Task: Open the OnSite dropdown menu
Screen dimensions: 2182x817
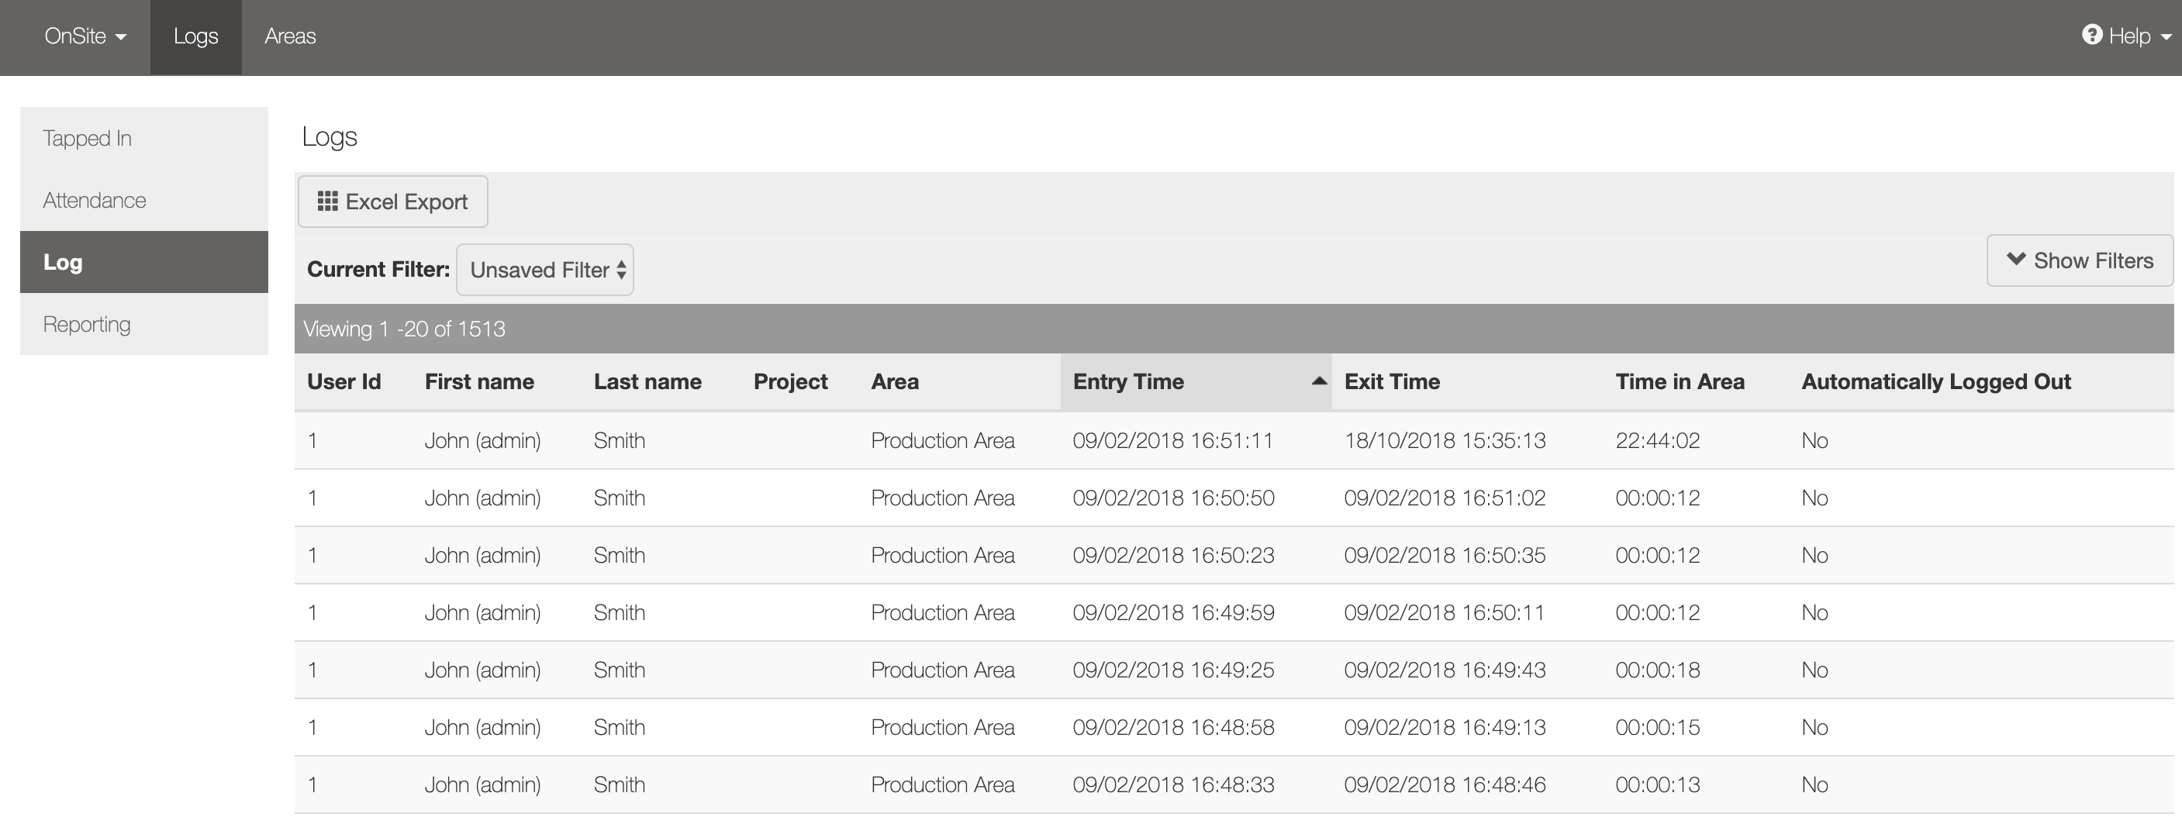Action: click(x=85, y=36)
